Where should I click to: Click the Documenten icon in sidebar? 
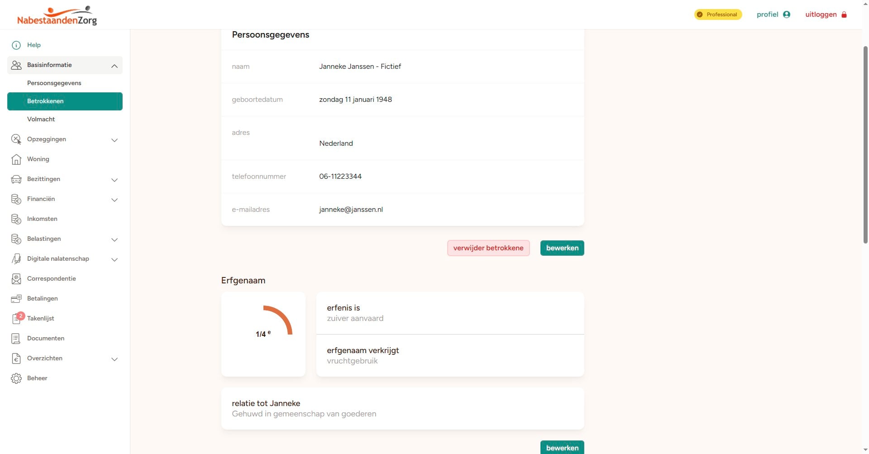[x=16, y=339]
